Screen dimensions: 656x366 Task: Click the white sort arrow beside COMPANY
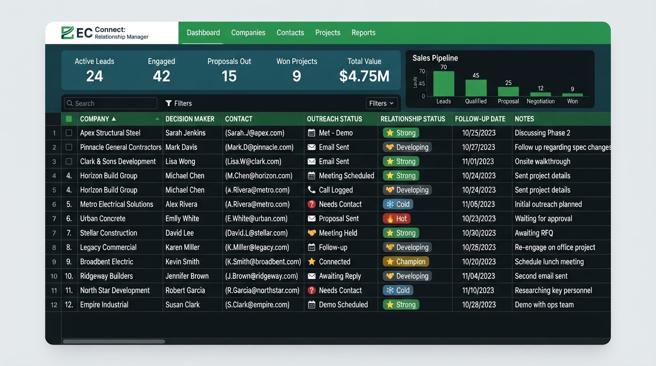(x=113, y=119)
